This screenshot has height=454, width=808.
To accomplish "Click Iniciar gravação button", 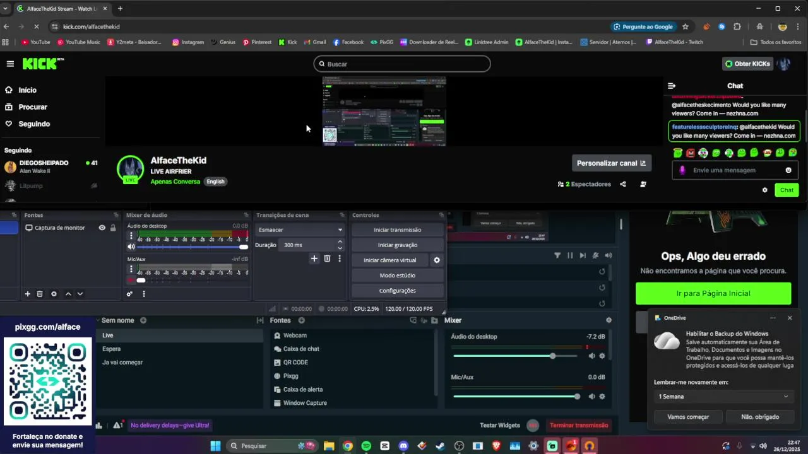I will coord(397,245).
